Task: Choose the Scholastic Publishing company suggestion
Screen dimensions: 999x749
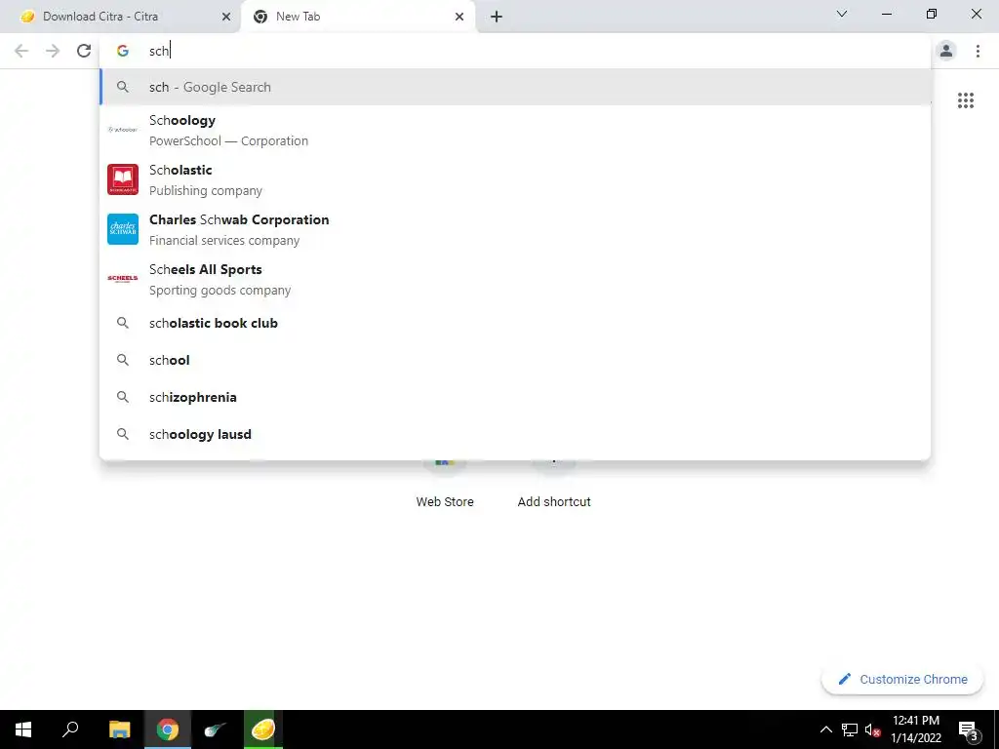Action: 515,179
